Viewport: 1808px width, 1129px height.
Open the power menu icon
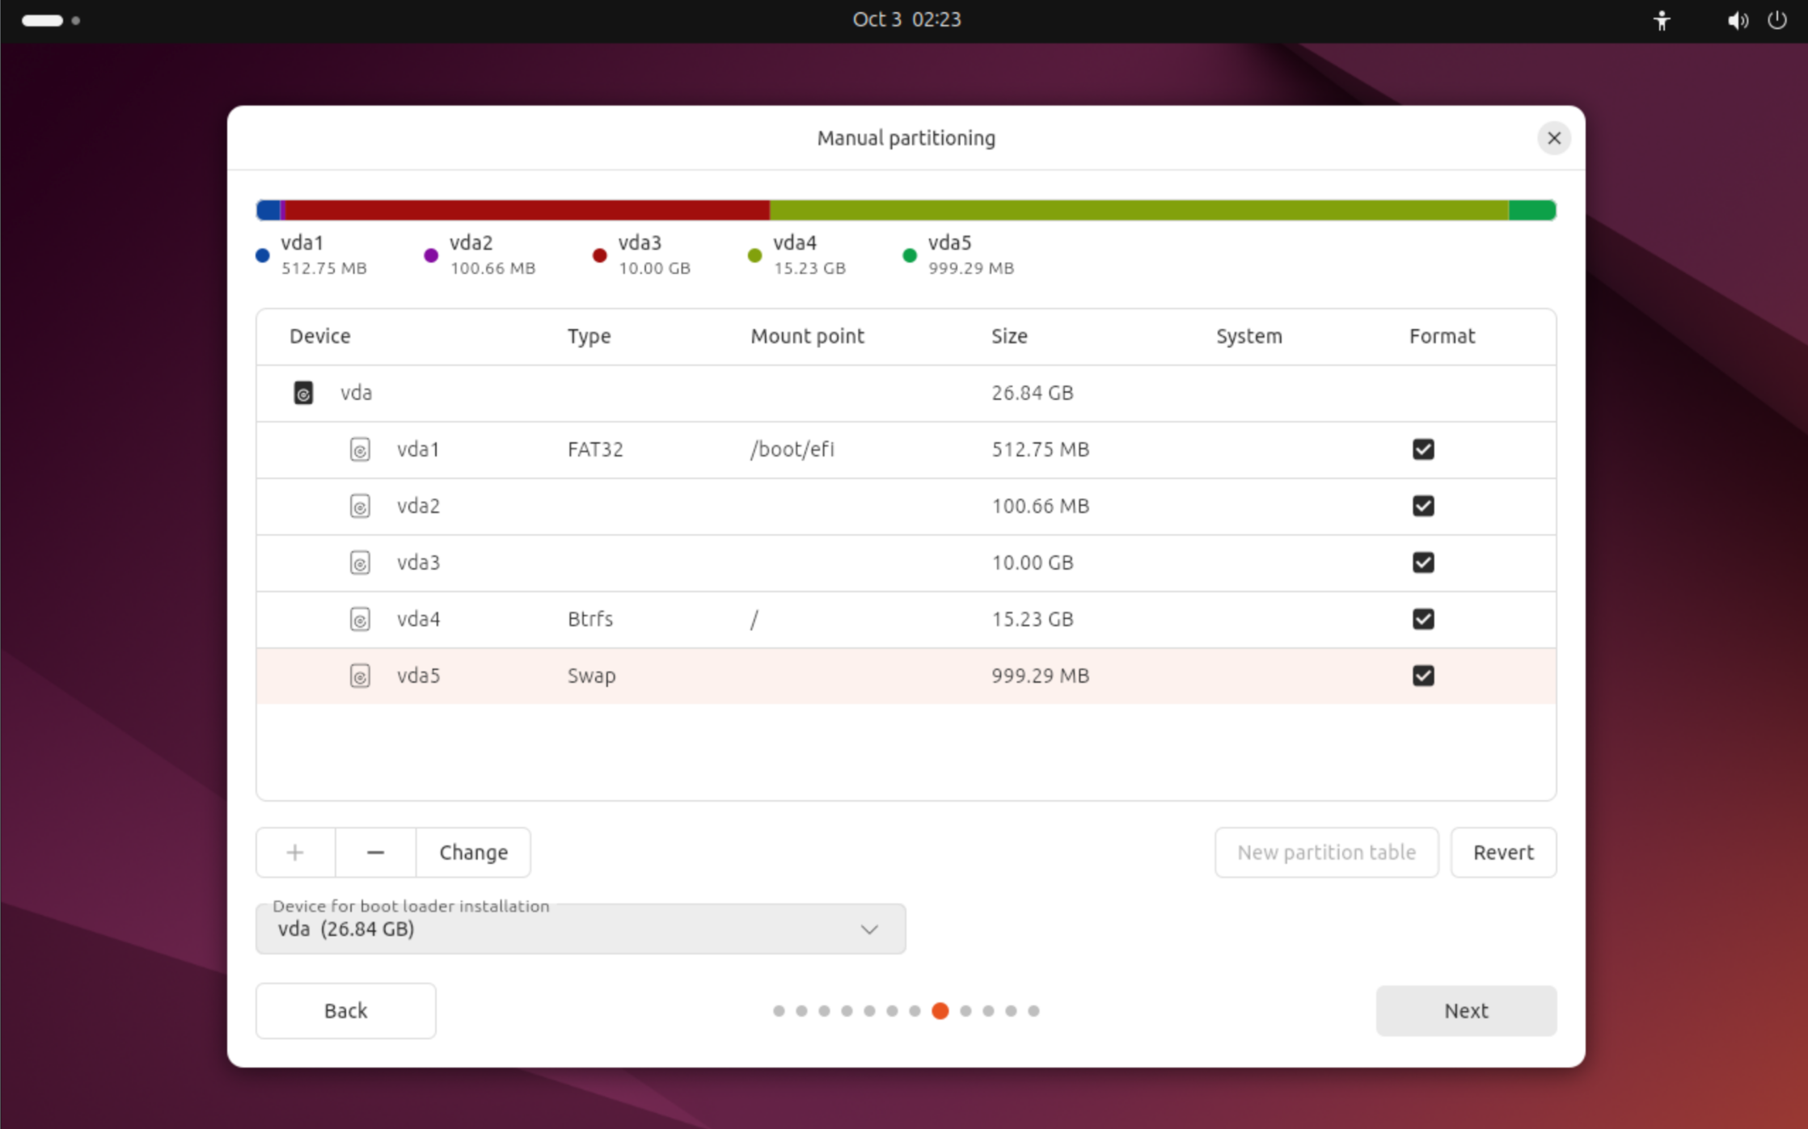[x=1776, y=20]
